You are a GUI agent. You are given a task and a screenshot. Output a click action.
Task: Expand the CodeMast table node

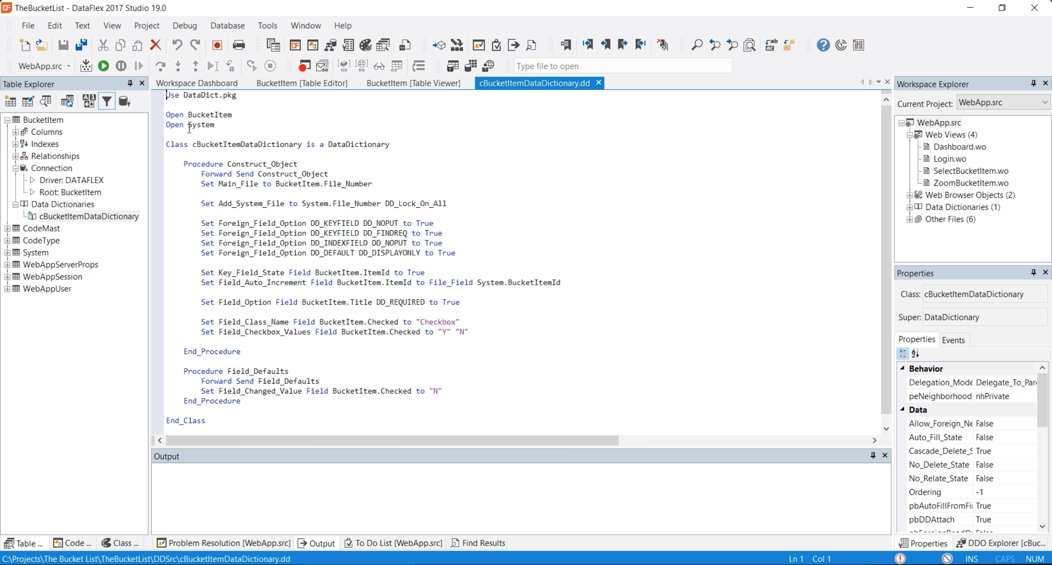click(7, 228)
